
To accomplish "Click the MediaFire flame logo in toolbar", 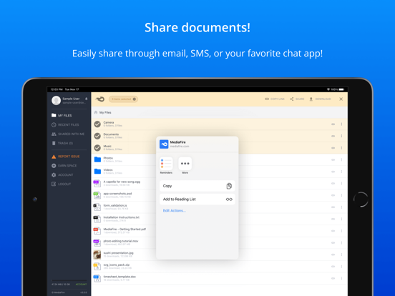I will [x=99, y=99].
